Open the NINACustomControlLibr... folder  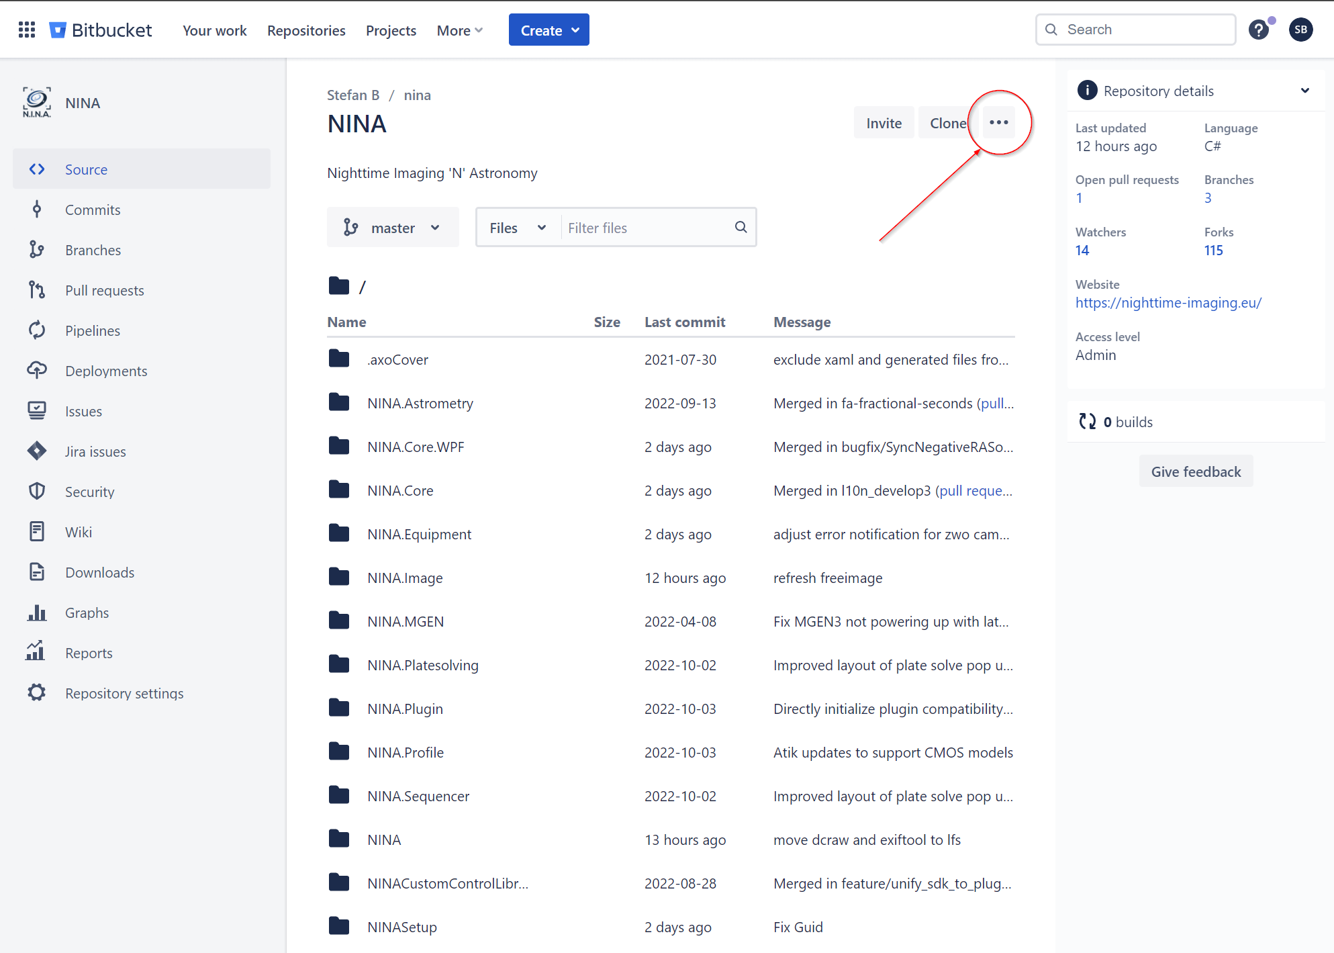pyautogui.click(x=448, y=883)
